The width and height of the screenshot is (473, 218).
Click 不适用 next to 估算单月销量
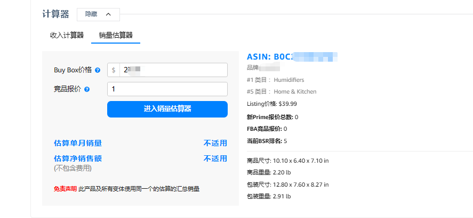point(215,143)
